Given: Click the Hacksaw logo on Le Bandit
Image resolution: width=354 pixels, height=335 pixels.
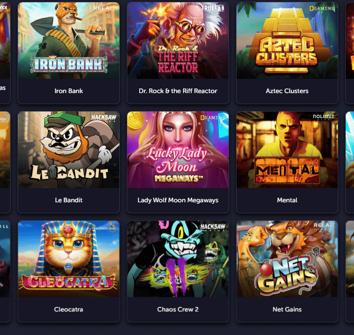Looking at the screenshot, I should click(104, 118).
